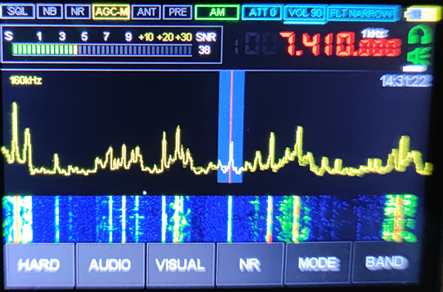Toggle the NB noise blanker
443x292 pixels.
pyautogui.click(x=49, y=12)
